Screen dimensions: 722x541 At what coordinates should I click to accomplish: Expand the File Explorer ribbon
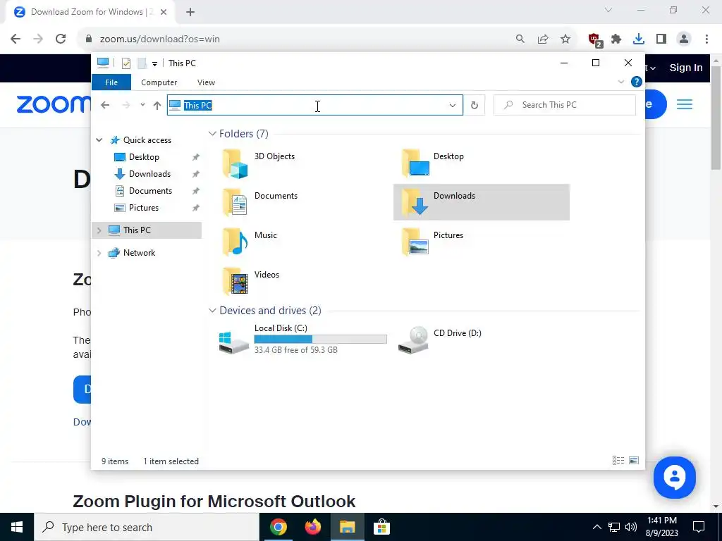620,82
